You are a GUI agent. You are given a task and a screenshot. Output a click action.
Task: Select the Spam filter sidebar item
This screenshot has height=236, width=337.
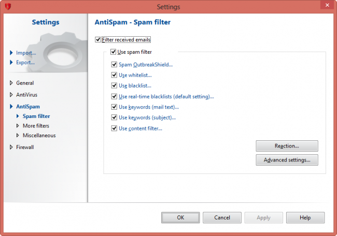(x=36, y=116)
